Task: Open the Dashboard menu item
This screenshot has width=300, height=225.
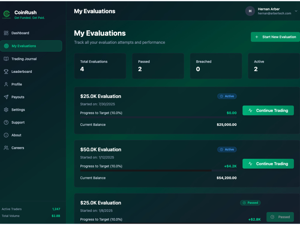Action: 31,33
